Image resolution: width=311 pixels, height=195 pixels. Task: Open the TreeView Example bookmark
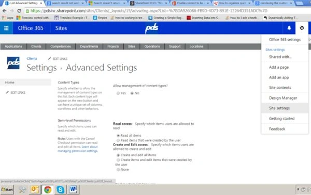72,18
